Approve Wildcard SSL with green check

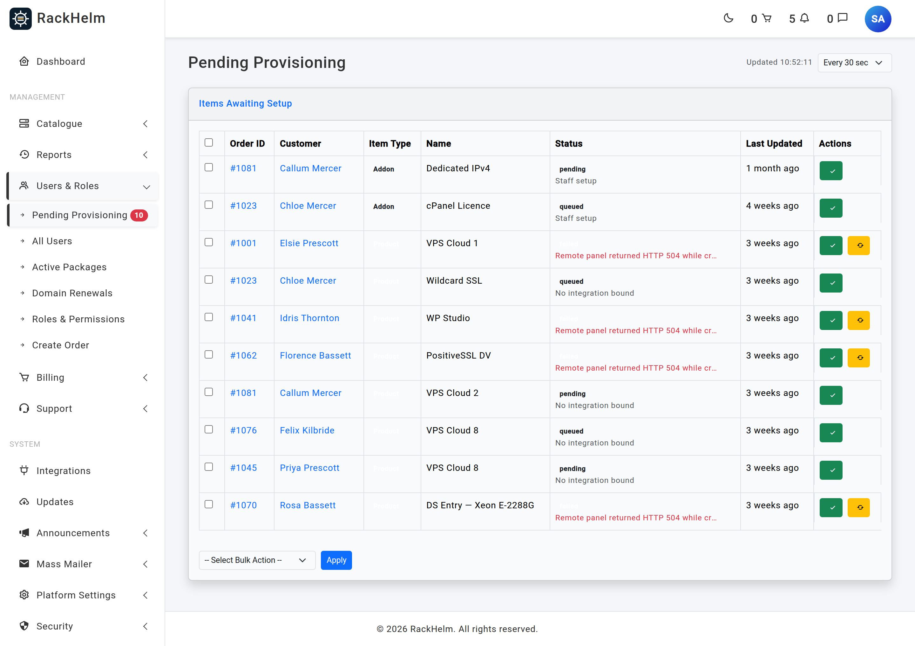click(x=830, y=283)
